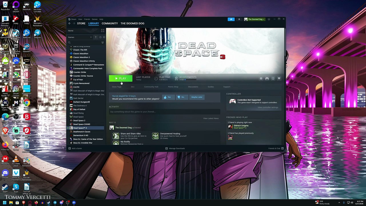
Task: Open Recycle Bin desktop icon
Action: coord(5,6)
